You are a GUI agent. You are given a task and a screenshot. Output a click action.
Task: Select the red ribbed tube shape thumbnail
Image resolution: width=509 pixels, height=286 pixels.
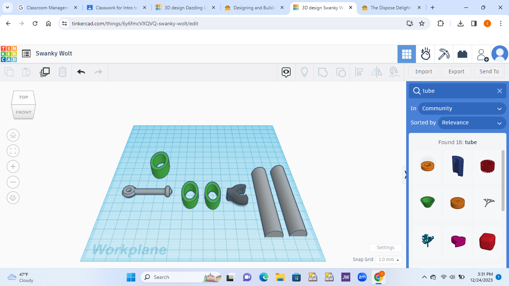[x=487, y=166]
